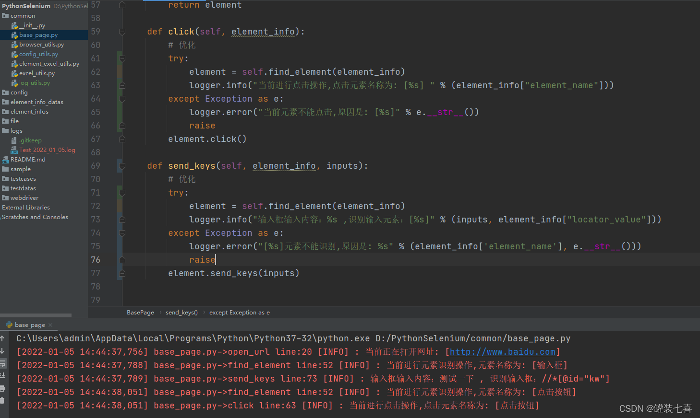This screenshot has height=418, width=700.
Task: Collapse the click method at line 59
Action: click(122, 32)
